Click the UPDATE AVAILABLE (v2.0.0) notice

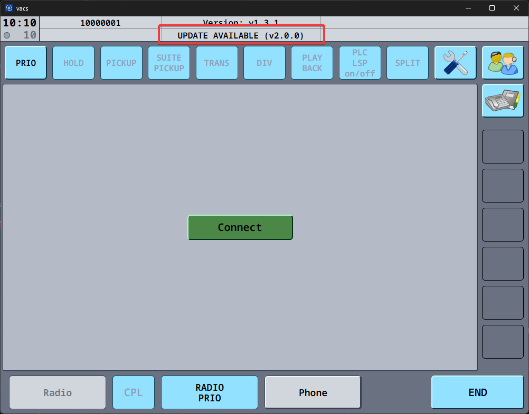(x=241, y=35)
